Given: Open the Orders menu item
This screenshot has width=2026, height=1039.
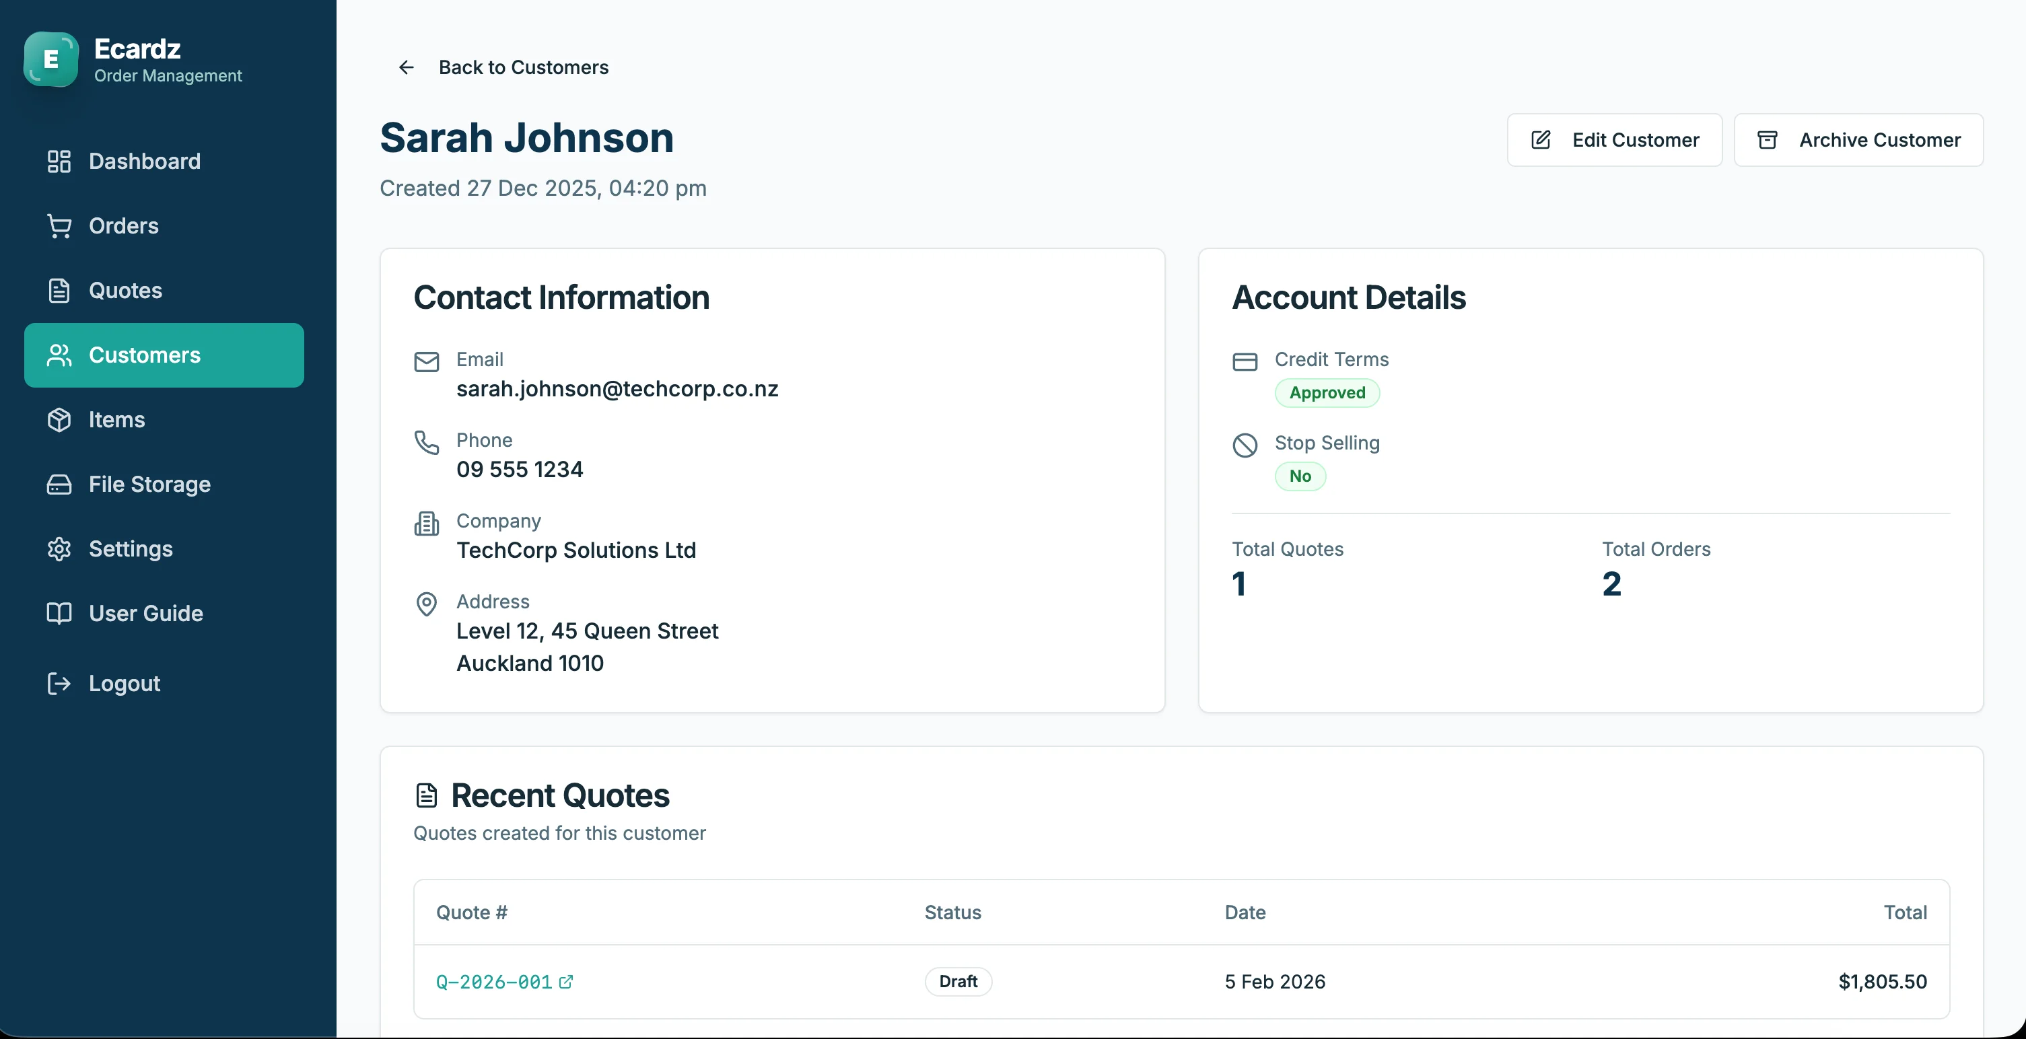Looking at the screenshot, I should pyautogui.click(x=164, y=225).
